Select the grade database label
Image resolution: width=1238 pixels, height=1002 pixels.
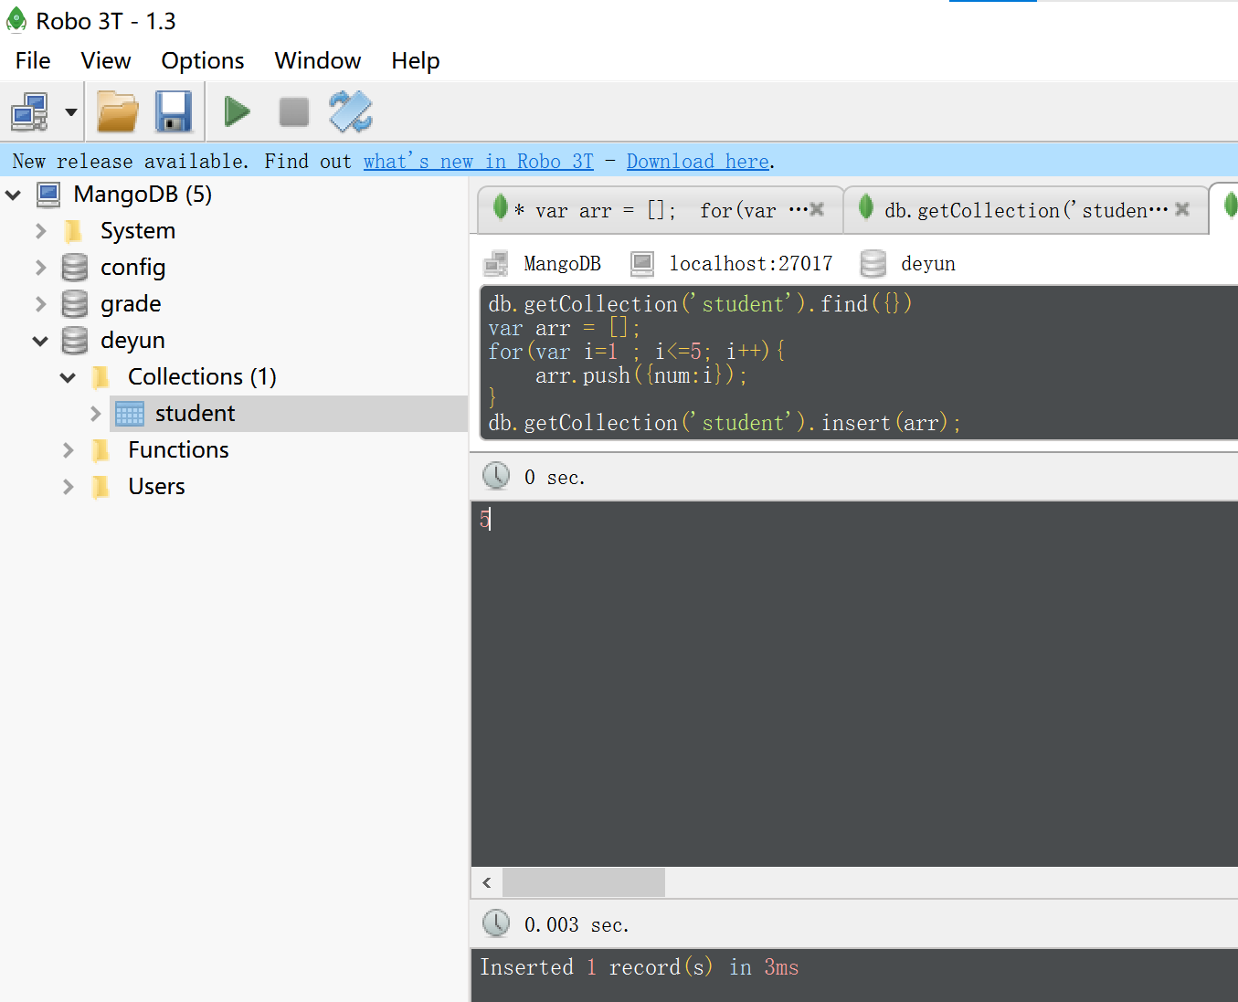pos(131,304)
